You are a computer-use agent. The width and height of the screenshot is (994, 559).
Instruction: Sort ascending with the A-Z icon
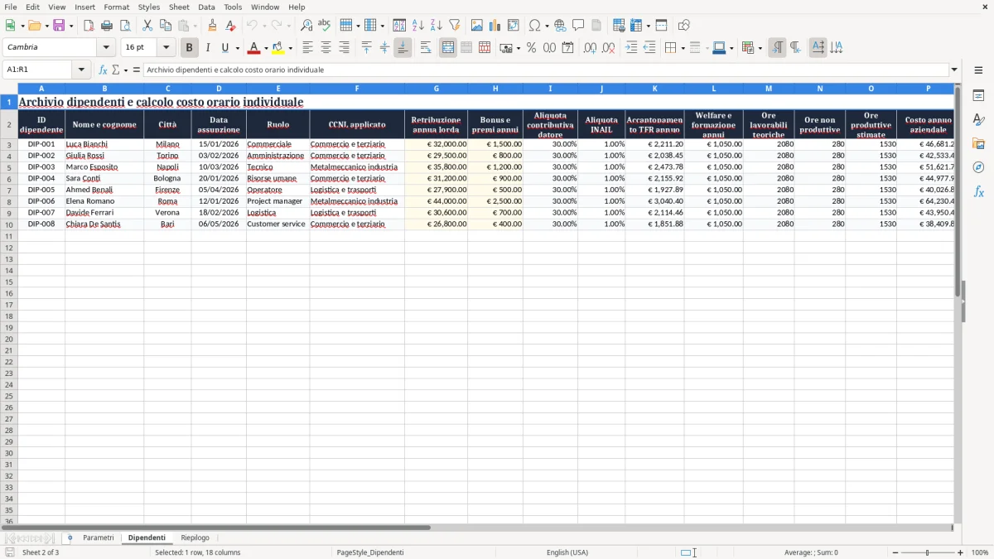(417, 26)
